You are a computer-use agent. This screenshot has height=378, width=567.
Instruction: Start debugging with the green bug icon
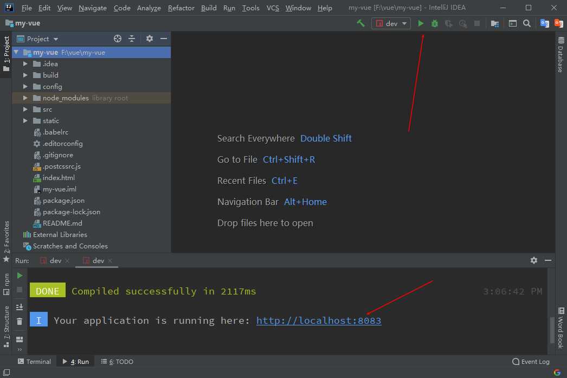click(435, 23)
